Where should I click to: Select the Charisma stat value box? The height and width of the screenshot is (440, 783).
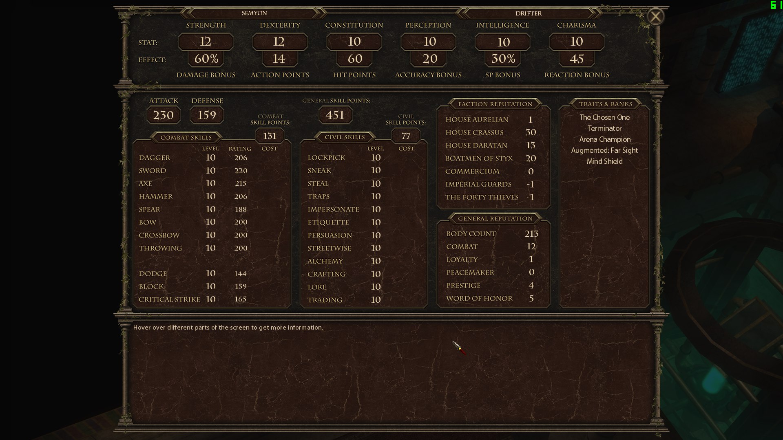[x=576, y=42]
